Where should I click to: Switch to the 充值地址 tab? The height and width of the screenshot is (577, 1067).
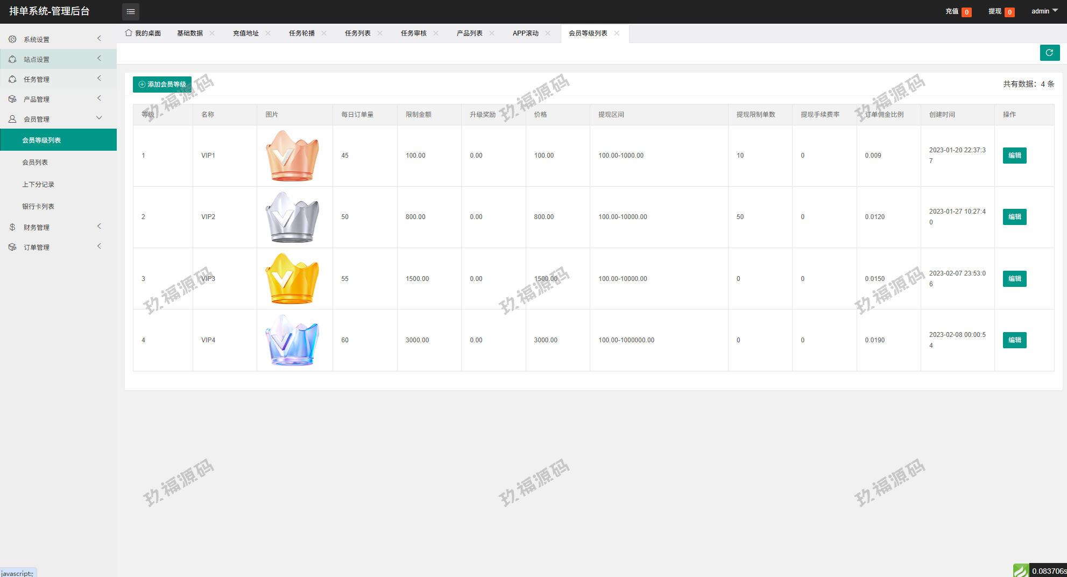[x=245, y=33]
